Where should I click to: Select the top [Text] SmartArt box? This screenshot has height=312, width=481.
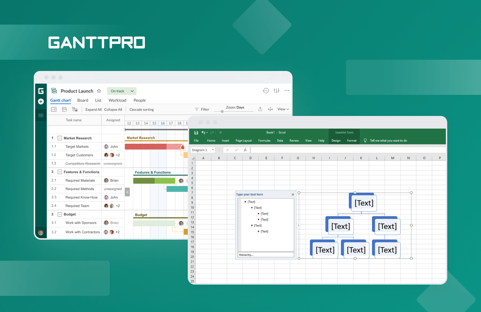pos(364,203)
